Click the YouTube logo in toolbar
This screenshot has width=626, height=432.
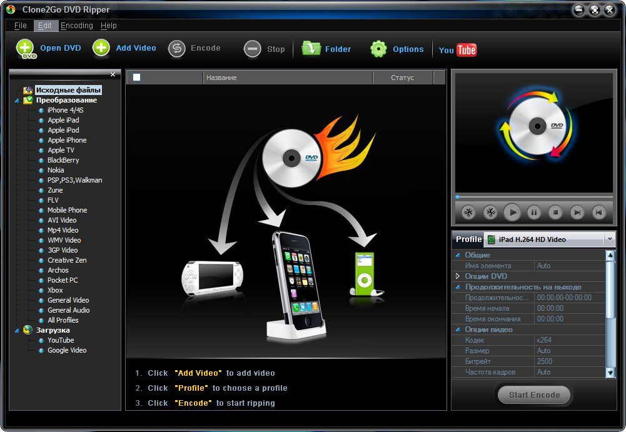pyautogui.click(x=458, y=50)
